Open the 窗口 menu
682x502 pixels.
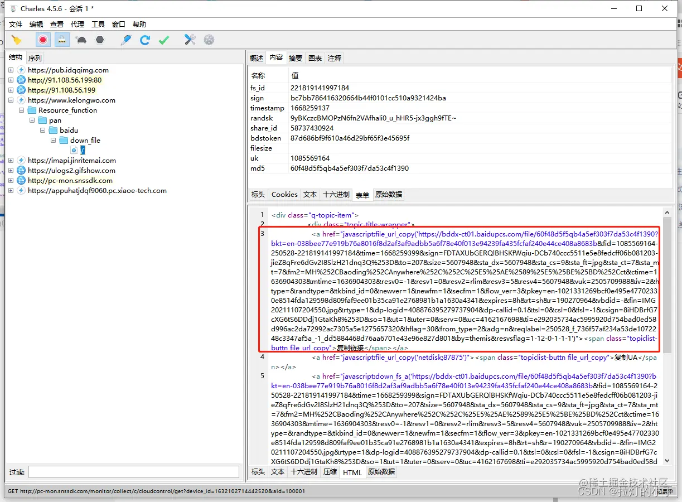click(119, 25)
